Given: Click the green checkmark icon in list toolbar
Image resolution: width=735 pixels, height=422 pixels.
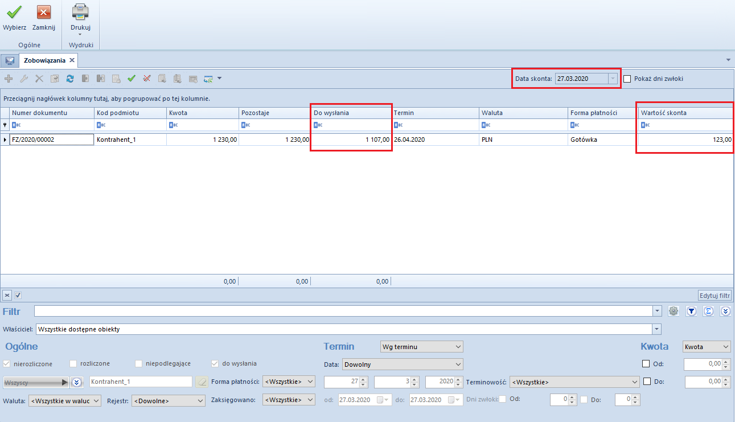Looking at the screenshot, I should (132, 79).
